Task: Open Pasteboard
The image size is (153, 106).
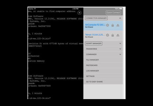Action: tap(103, 65)
